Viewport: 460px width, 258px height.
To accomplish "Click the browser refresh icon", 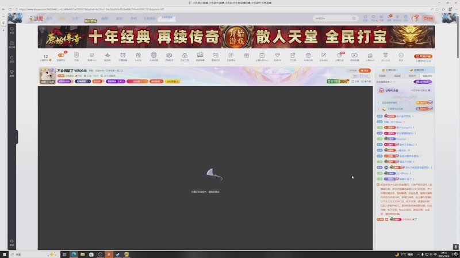I will pos(10,9).
